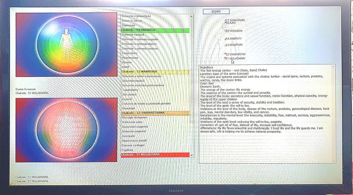Select 'Durere în sacrum' in the list
This screenshot has width=353, height=195.
point(132,21)
